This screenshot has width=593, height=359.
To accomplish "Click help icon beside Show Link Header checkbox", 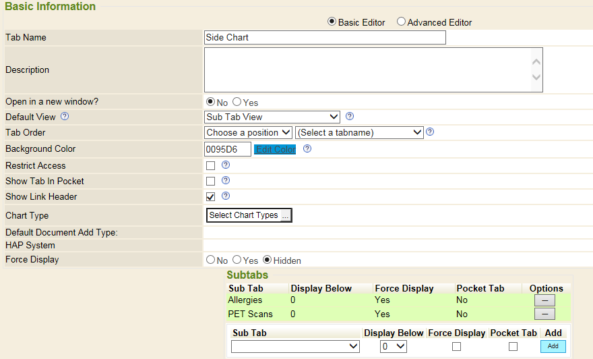I will [x=226, y=196].
